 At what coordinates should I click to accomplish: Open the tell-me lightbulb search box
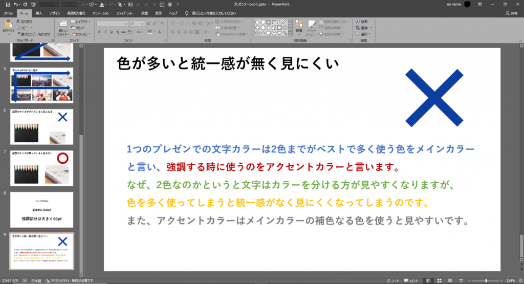click(211, 13)
